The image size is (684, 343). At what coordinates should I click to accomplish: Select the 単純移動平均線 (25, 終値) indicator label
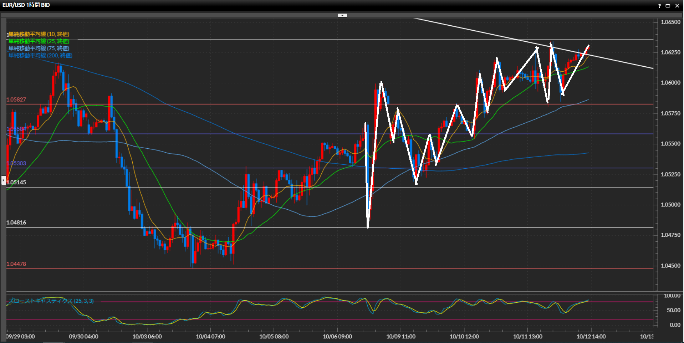coord(39,41)
